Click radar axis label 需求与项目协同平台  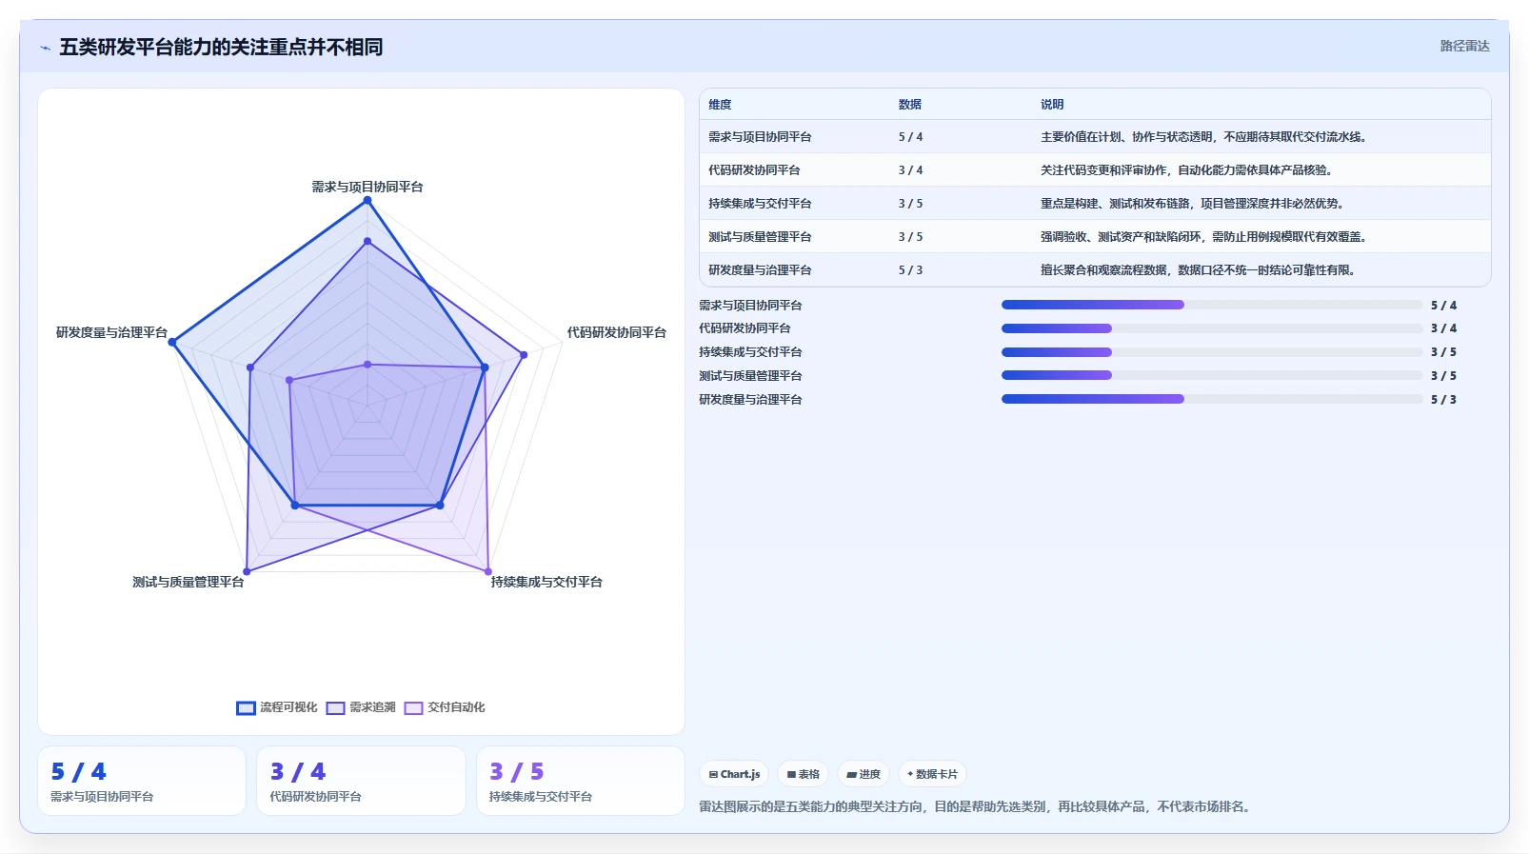367,187
